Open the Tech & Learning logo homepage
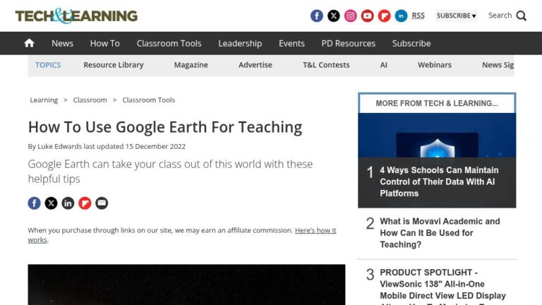Image resolution: width=542 pixels, height=305 pixels. tap(76, 16)
